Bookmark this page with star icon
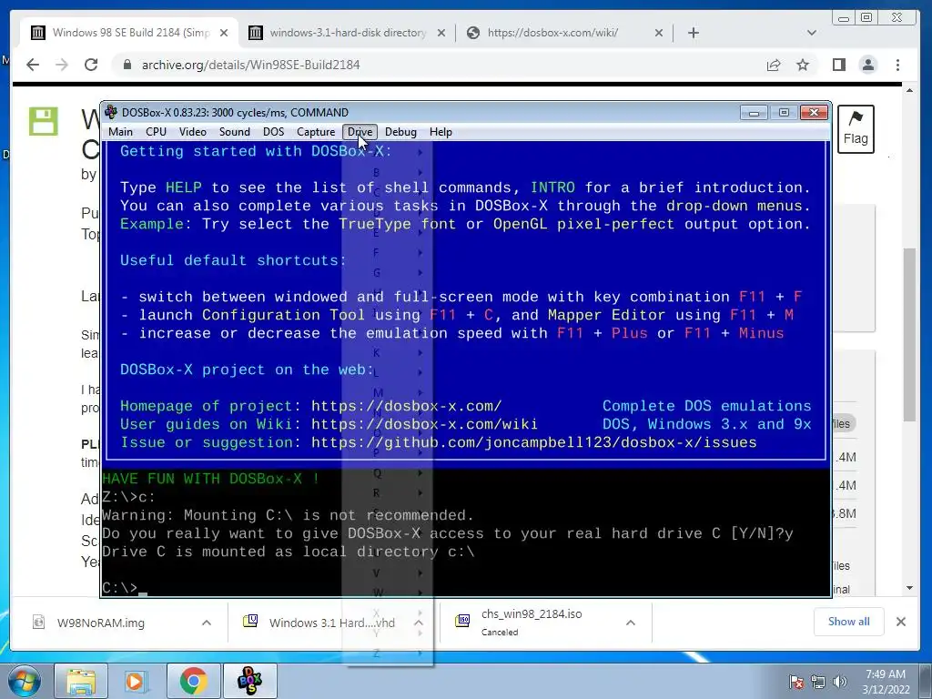The image size is (932, 699). point(803,65)
